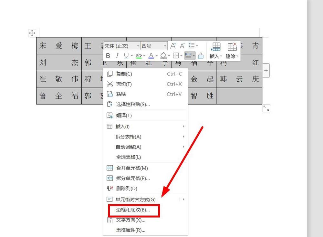Click the add column plus button
Screen dimensions: 323x237
point(266,71)
